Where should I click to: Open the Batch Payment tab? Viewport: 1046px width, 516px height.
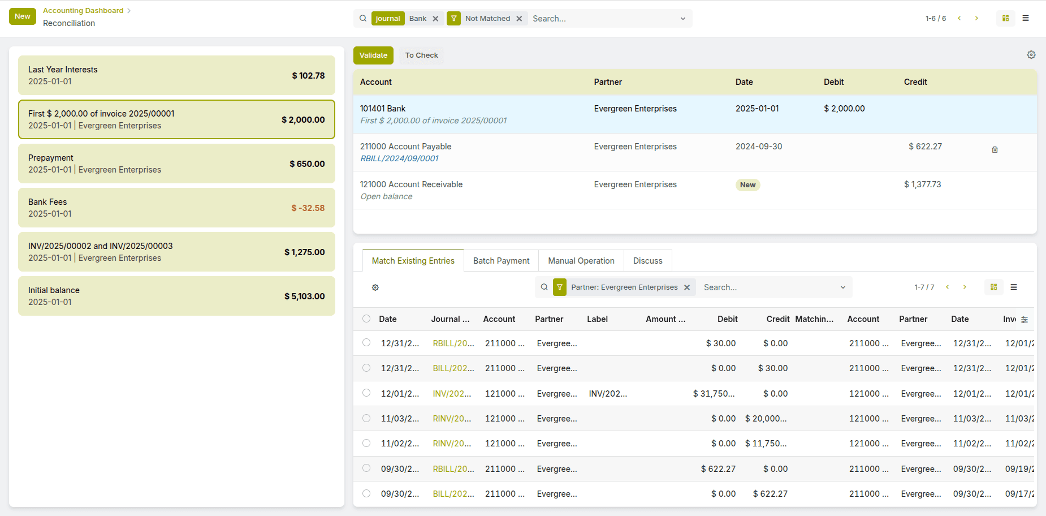501,261
